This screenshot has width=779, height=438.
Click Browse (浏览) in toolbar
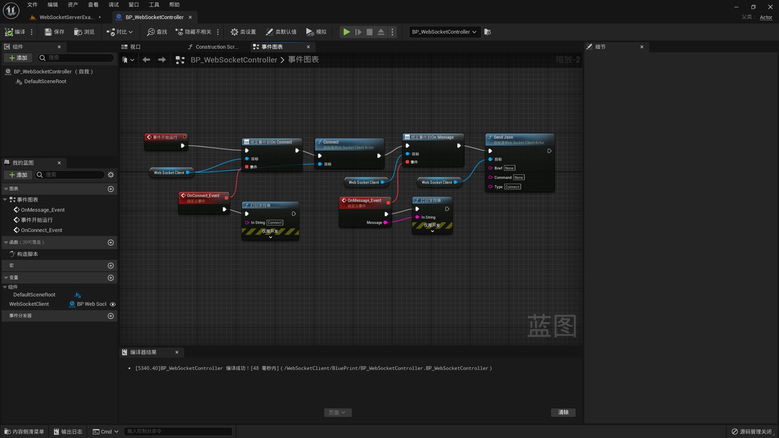pos(85,32)
